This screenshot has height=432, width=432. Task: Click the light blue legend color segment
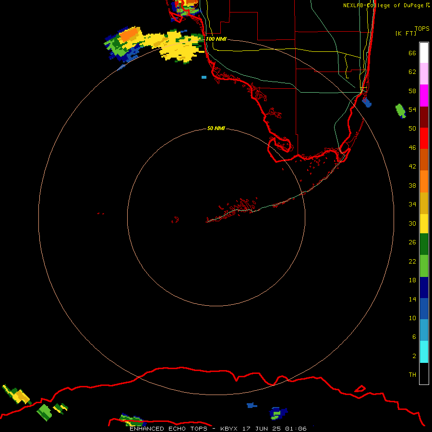[424, 330]
